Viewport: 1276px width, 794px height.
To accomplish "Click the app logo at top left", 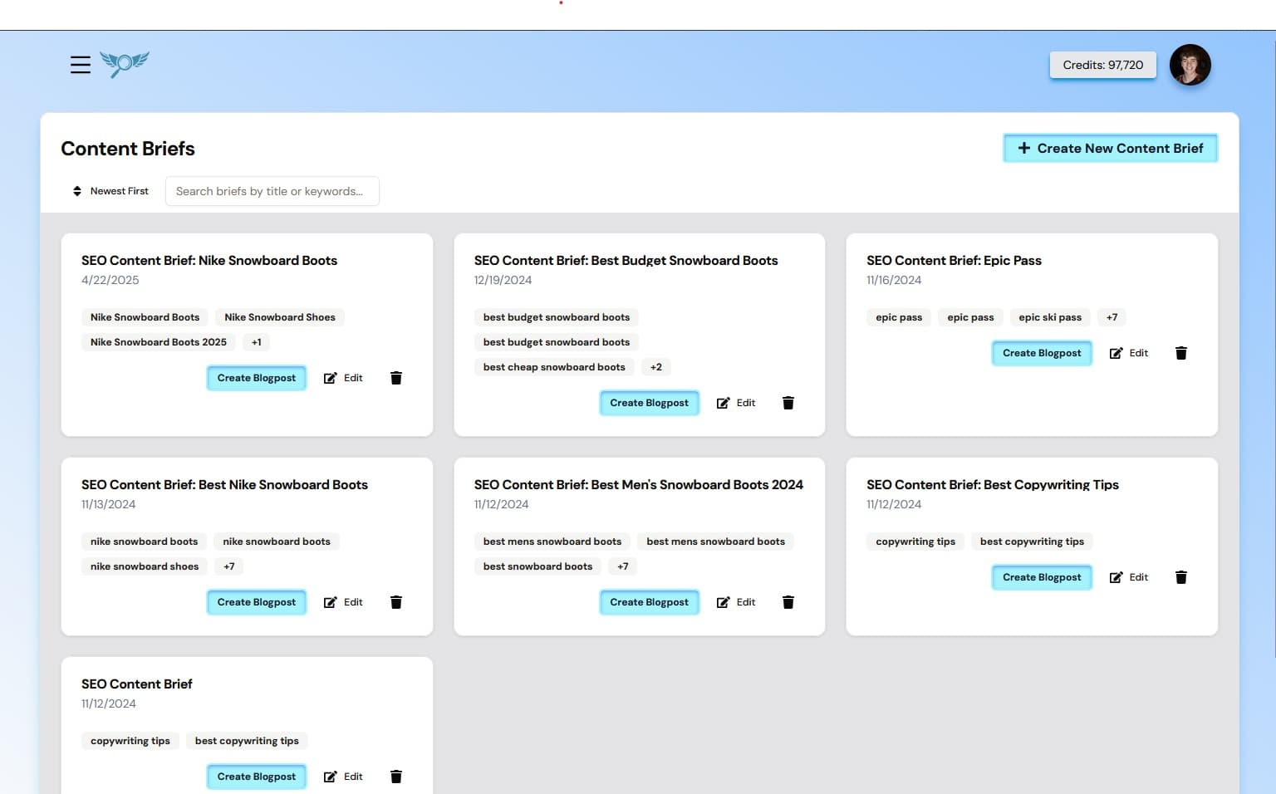I will click(124, 64).
